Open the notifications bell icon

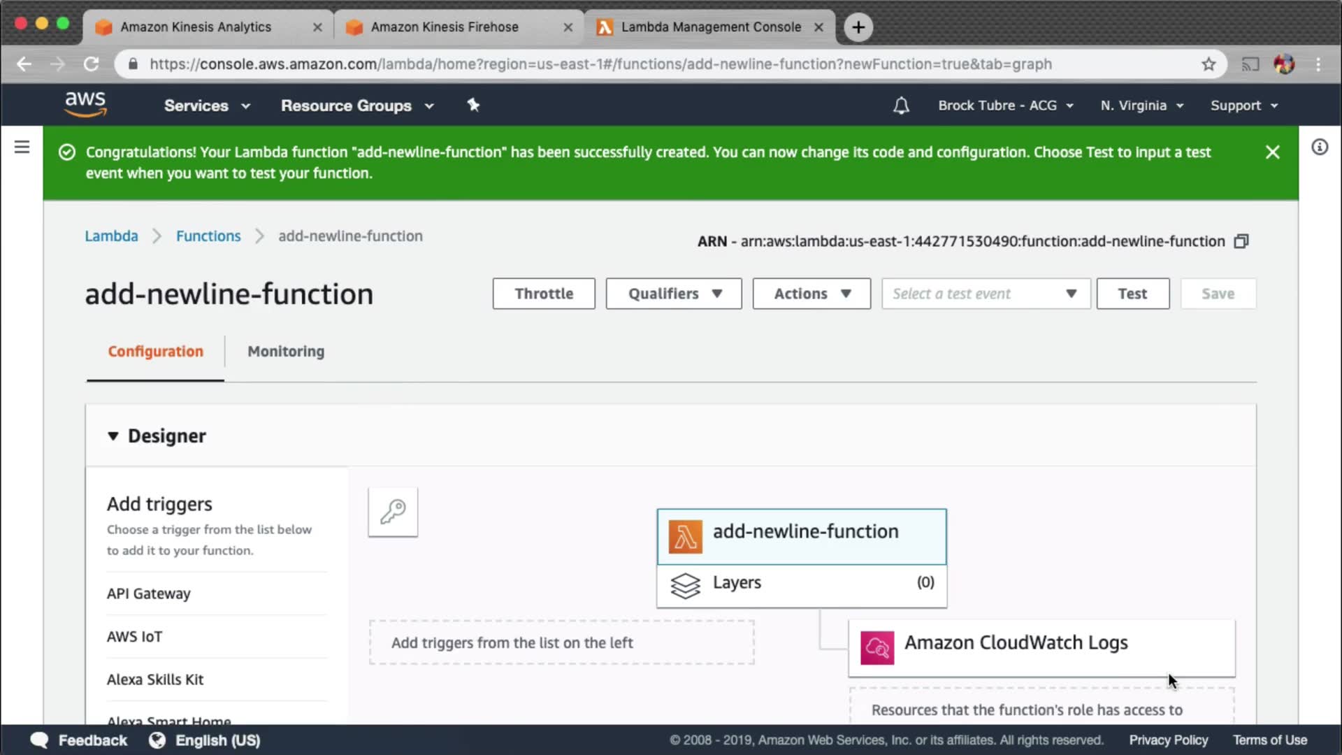point(901,106)
